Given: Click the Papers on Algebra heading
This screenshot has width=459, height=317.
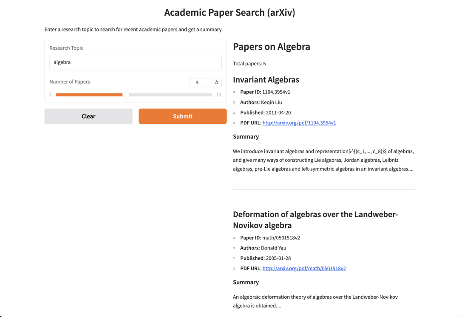Looking at the screenshot, I should (x=271, y=47).
